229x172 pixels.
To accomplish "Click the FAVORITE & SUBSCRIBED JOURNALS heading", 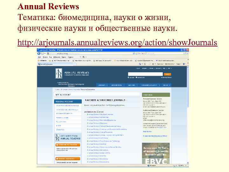I will coord(105,100).
